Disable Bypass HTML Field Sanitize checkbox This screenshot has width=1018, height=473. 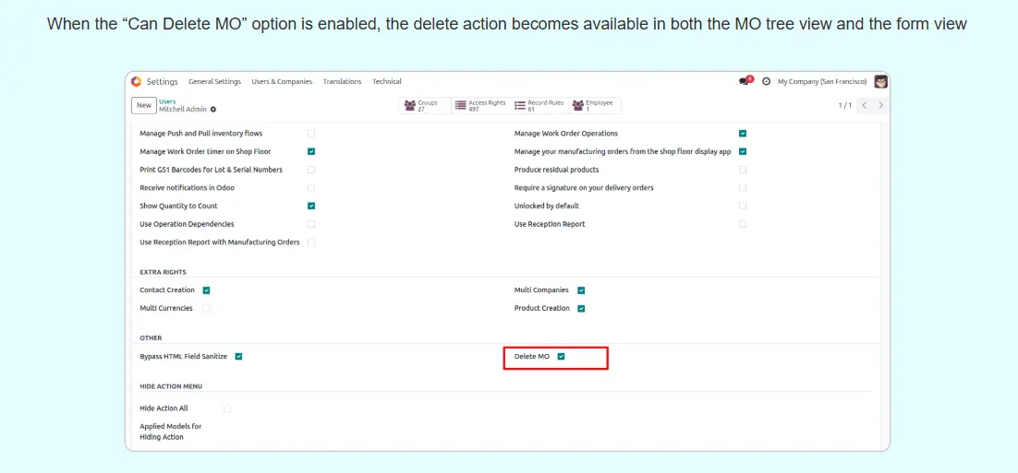[238, 356]
